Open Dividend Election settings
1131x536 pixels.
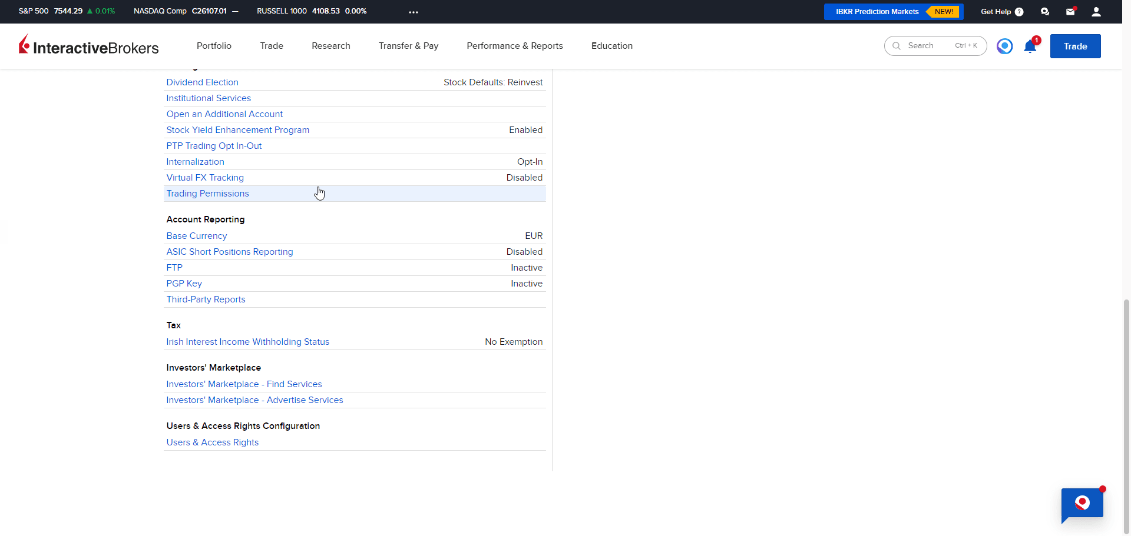[x=202, y=82]
